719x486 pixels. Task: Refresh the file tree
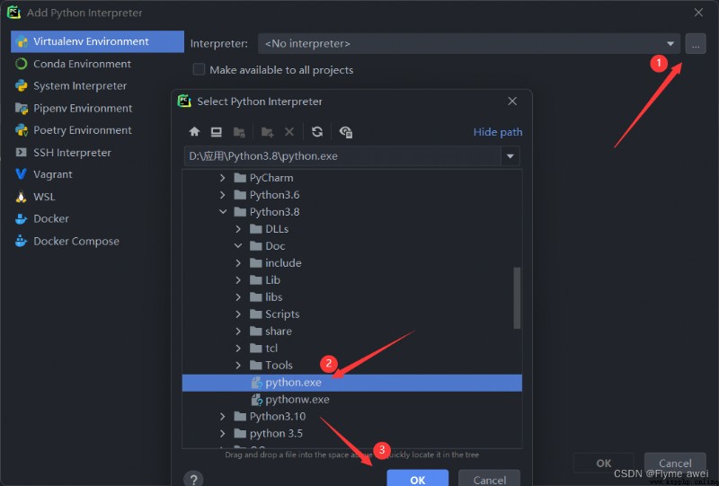point(317,132)
